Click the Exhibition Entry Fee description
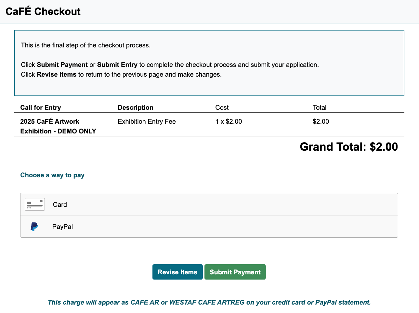The image size is (419, 313). click(x=147, y=121)
